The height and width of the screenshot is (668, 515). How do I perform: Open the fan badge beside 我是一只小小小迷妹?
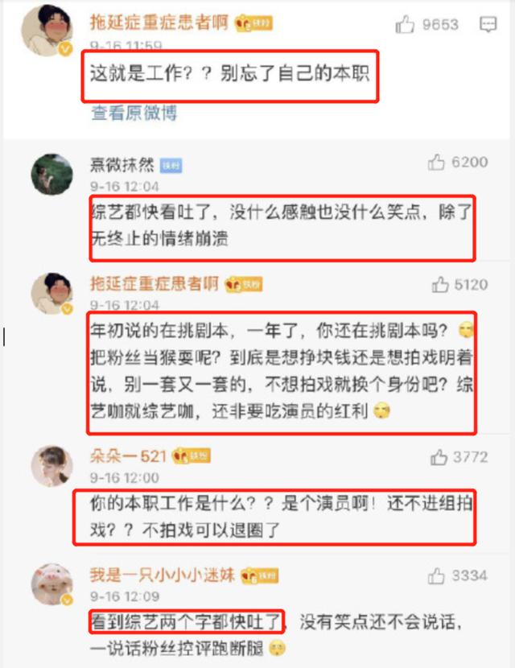click(x=260, y=575)
